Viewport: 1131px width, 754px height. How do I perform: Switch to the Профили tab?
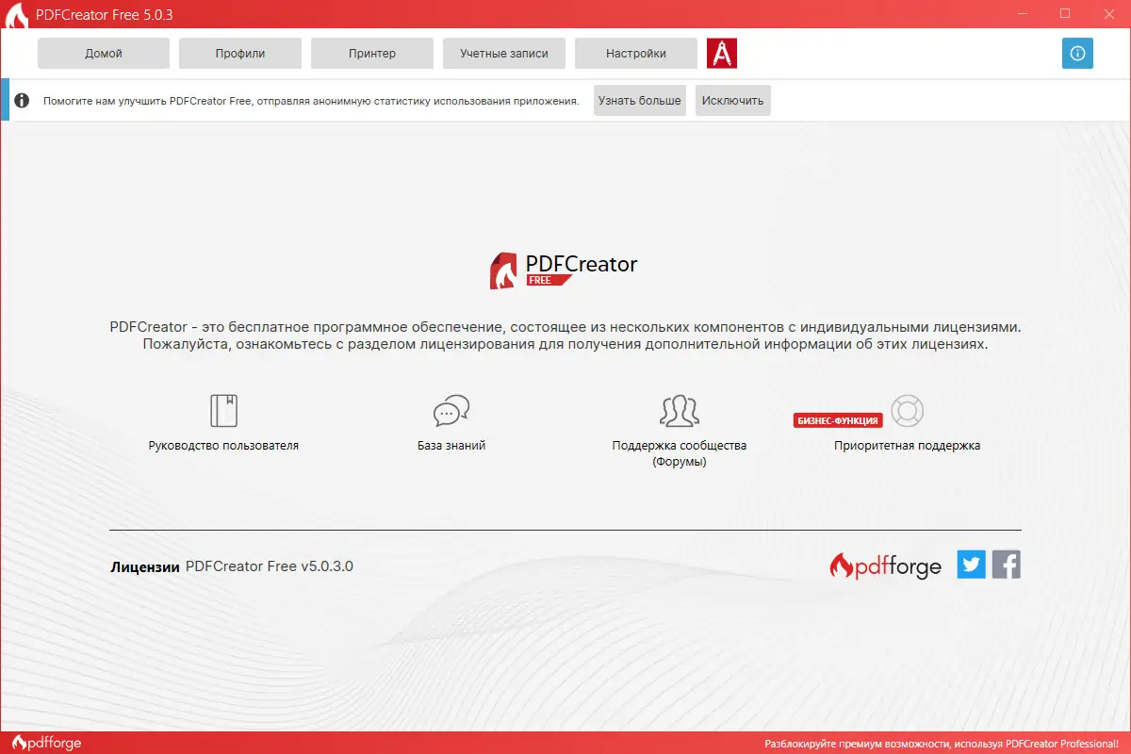[240, 54]
